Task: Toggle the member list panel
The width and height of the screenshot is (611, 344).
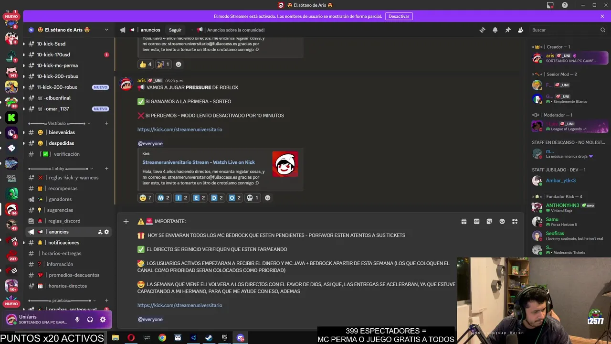Action: tap(521, 30)
